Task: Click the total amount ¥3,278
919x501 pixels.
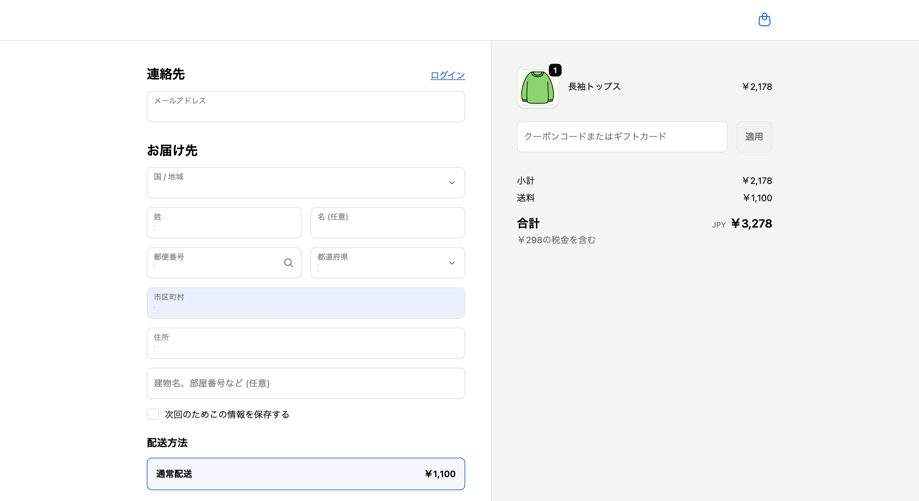Action: click(751, 223)
